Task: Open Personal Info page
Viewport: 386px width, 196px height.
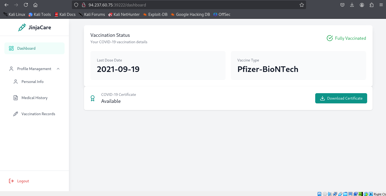Action: (32, 82)
